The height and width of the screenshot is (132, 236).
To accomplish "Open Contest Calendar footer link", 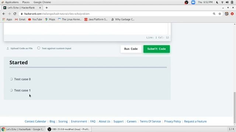I will tap(35, 121).
